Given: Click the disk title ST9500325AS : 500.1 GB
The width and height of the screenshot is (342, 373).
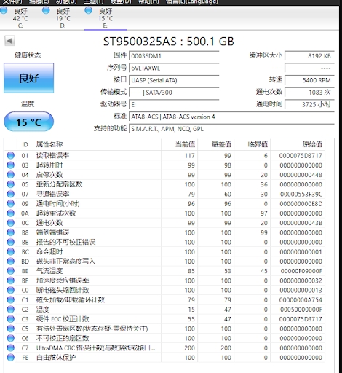Looking at the screenshot, I should tap(169, 42).
